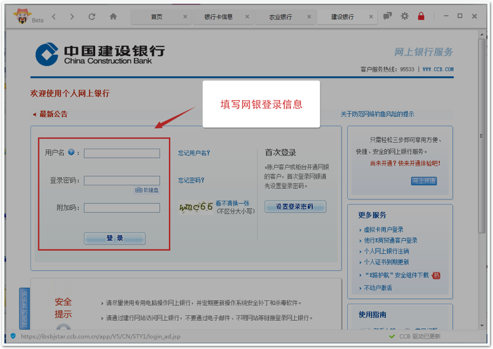Viewport: 493px width, 349px height.
Task: Open 虚拟卡用户登录 link
Action: 384,230
